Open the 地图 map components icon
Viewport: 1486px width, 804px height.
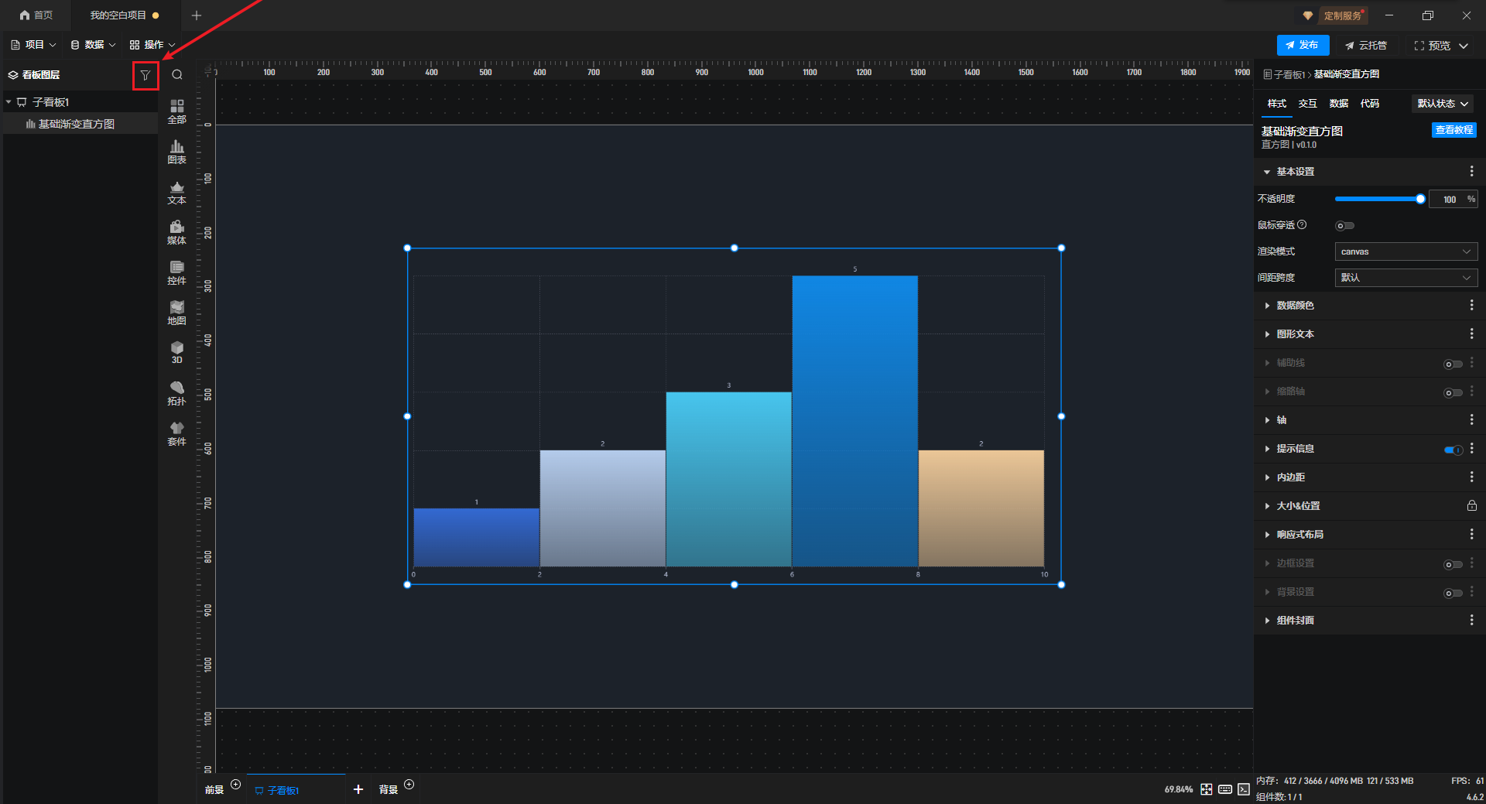point(177,313)
